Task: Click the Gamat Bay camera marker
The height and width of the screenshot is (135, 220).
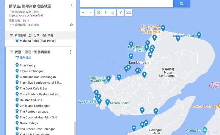Action: pyautogui.click(x=205, y=130)
